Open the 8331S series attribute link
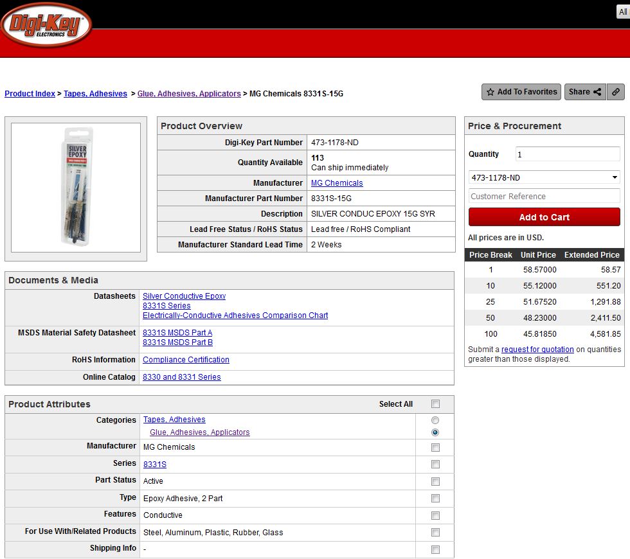630x559 pixels. 155,464
